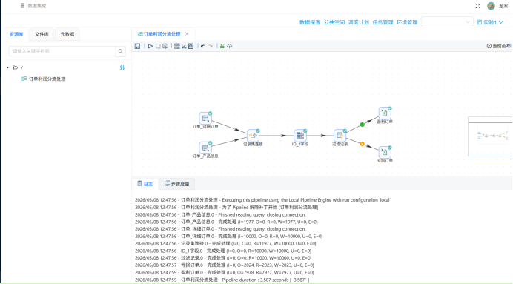Image resolution: width=513 pixels, height=284 pixels.
Task: Click the cloud upload icon in toolbar
Action: pos(230,46)
